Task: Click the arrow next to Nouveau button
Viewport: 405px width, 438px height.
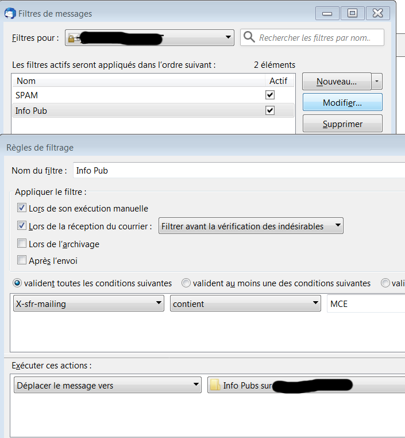Action: click(377, 82)
